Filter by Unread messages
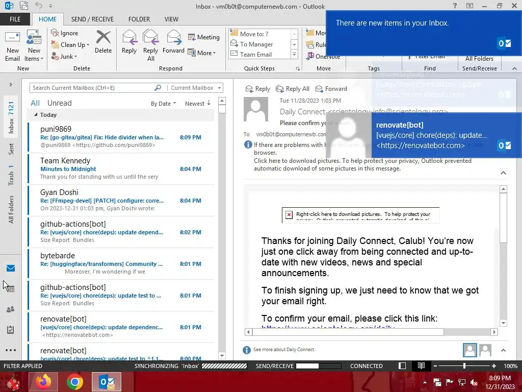This screenshot has width=522, height=392. 59,103
